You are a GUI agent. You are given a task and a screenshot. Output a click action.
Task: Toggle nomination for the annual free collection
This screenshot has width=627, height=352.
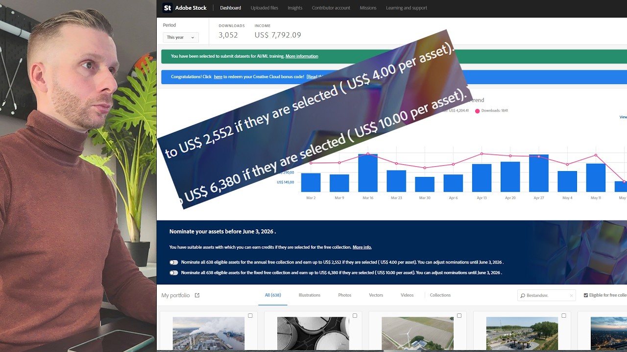[x=174, y=263]
